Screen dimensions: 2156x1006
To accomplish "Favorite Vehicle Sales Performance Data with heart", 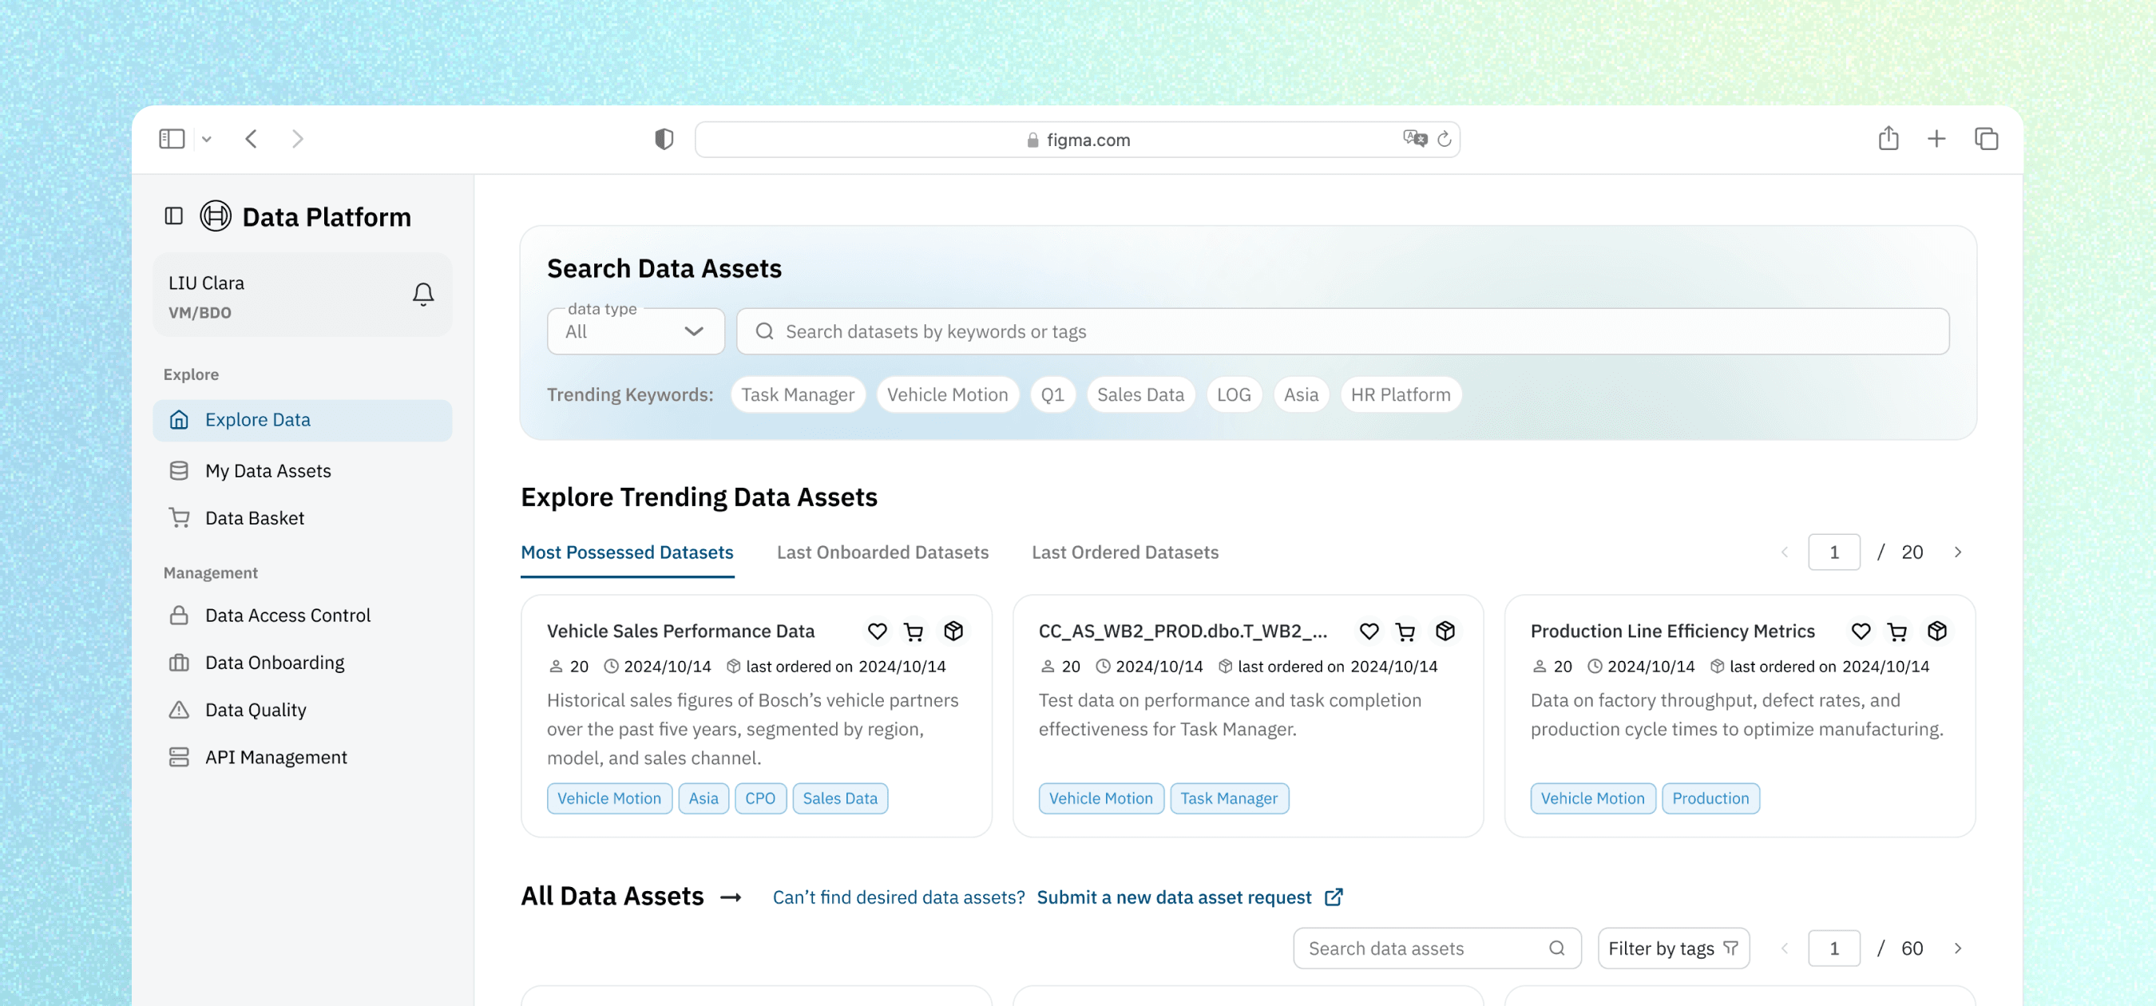I will pos(876,631).
